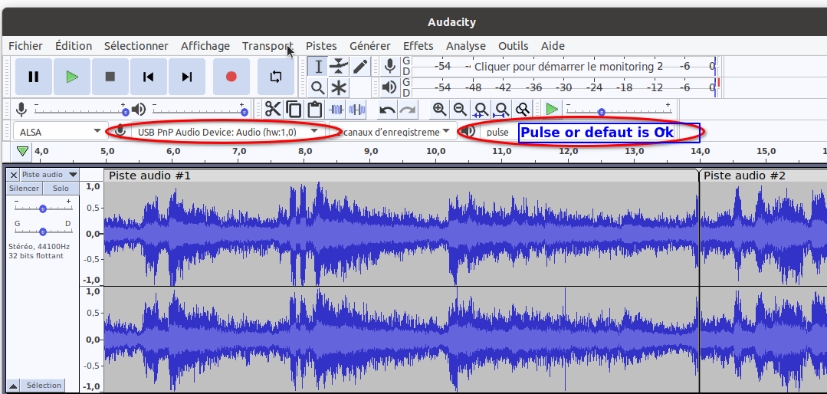Open the Générer menu
The height and width of the screenshot is (394, 827).
[369, 46]
